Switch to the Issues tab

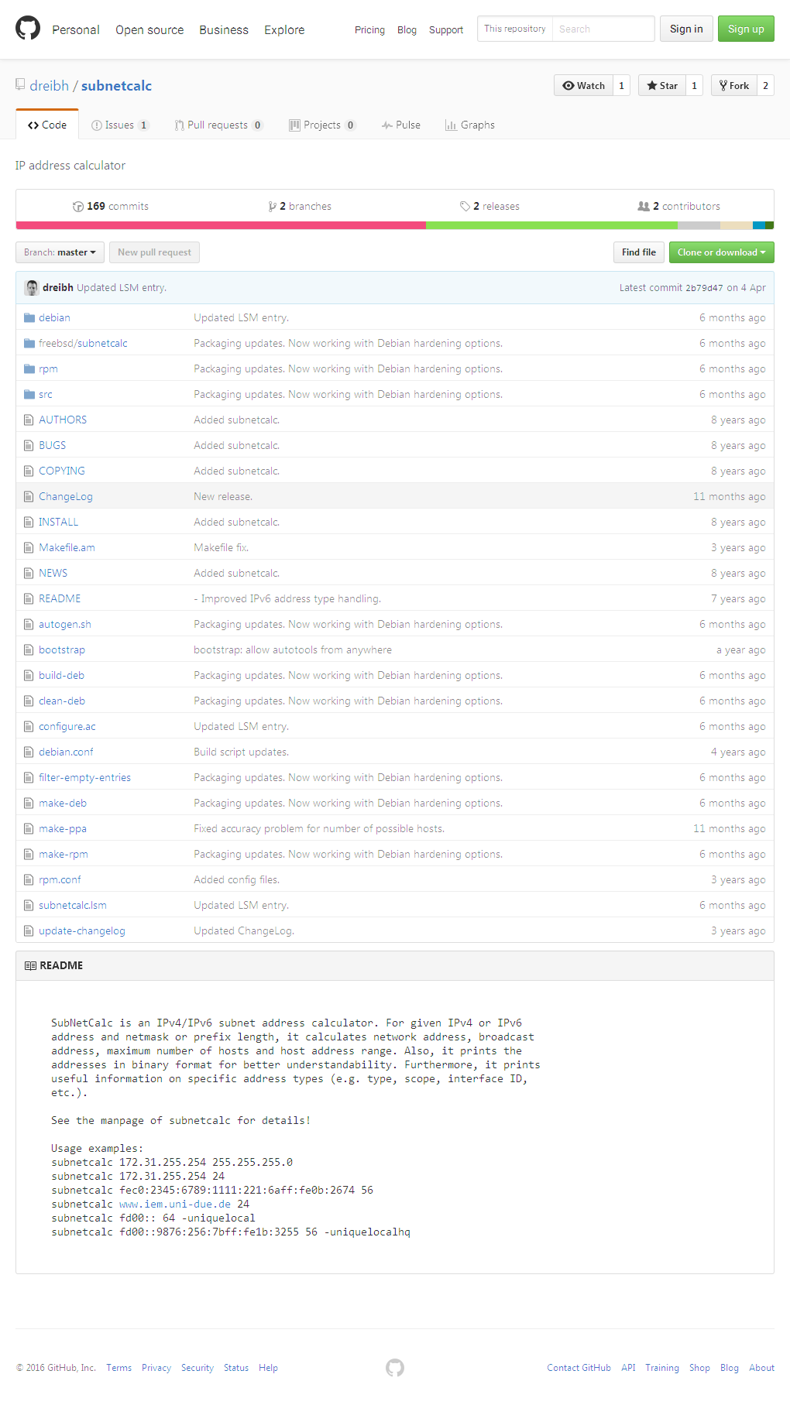pos(119,125)
